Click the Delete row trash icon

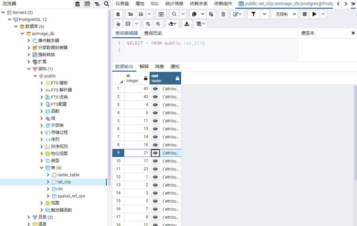coord(223,14)
